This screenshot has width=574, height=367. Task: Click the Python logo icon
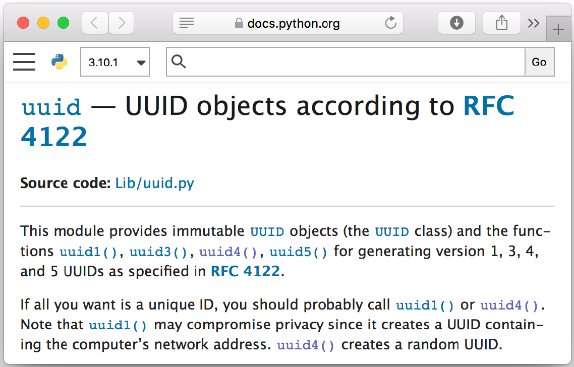pyautogui.click(x=59, y=62)
